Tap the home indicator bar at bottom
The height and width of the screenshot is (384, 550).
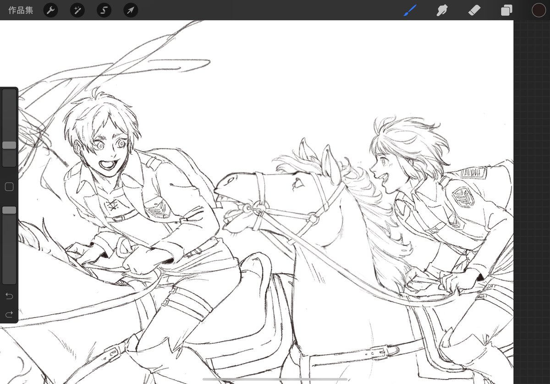275,379
